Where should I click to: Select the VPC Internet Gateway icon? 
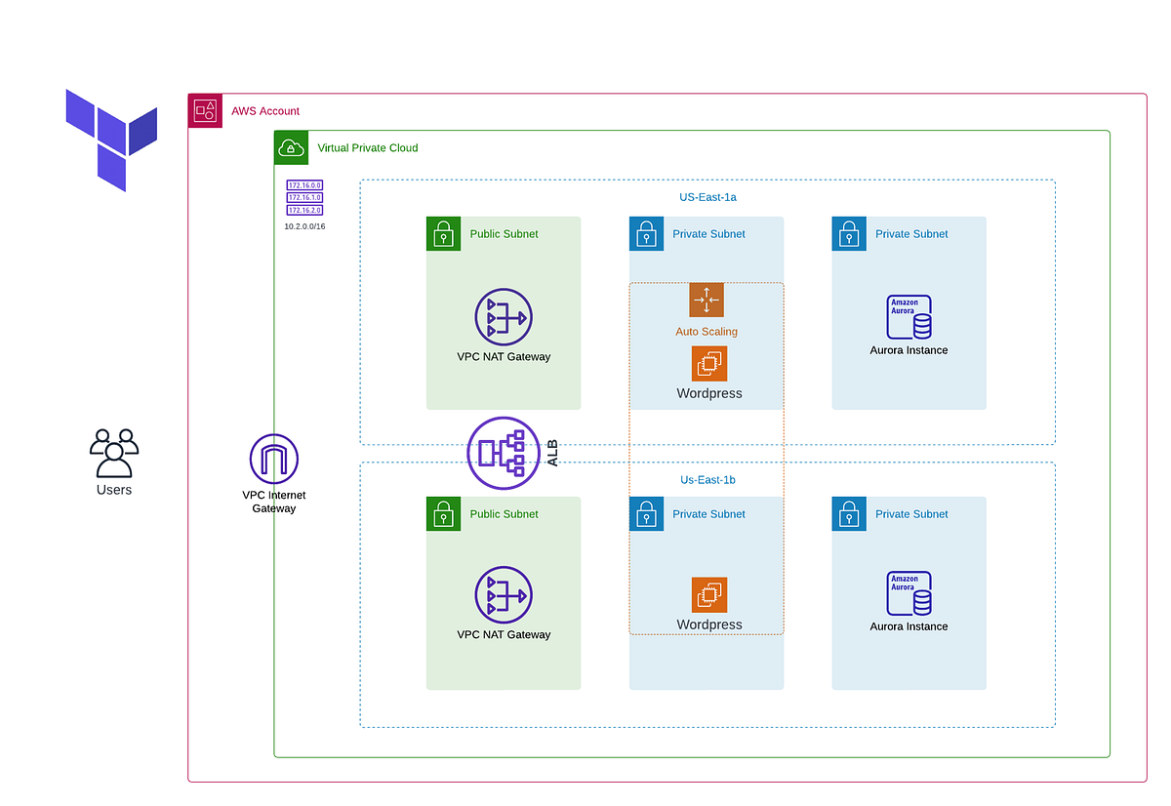[x=273, y=457]
